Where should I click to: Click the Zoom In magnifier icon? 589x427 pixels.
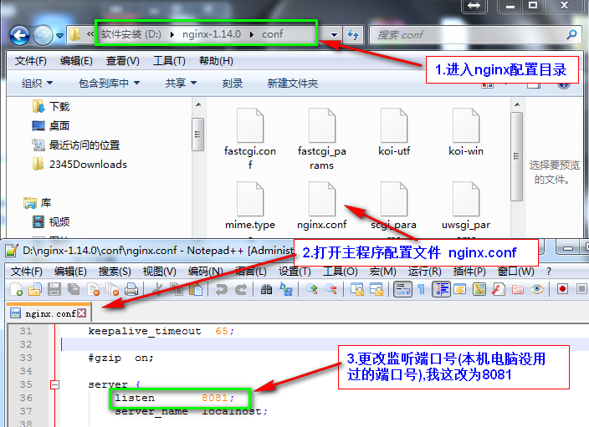312,289
